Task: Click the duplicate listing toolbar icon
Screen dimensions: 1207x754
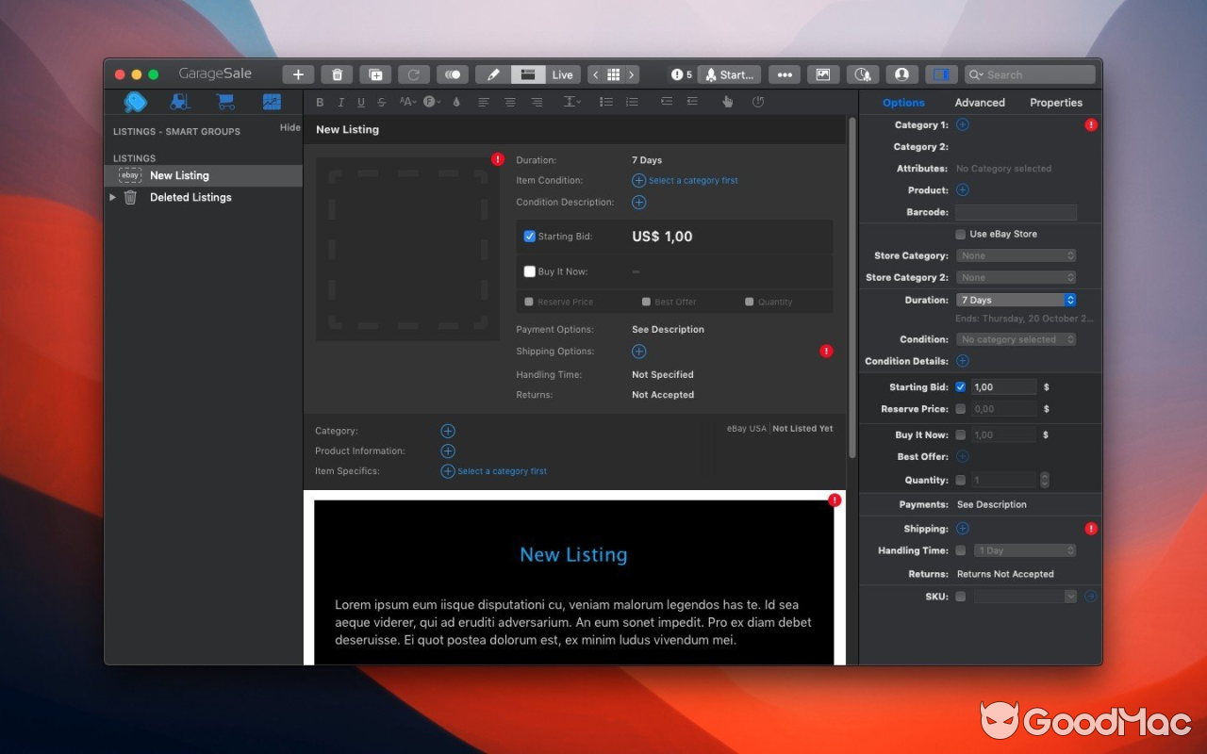Action: pyautogui.click(x=376, y=74)
